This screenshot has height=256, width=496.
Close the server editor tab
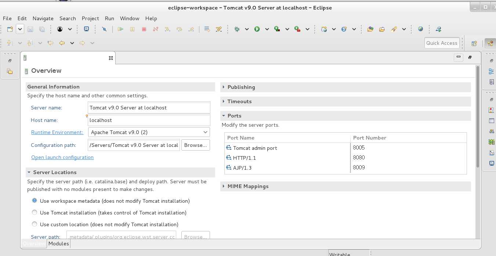[111, 58]
